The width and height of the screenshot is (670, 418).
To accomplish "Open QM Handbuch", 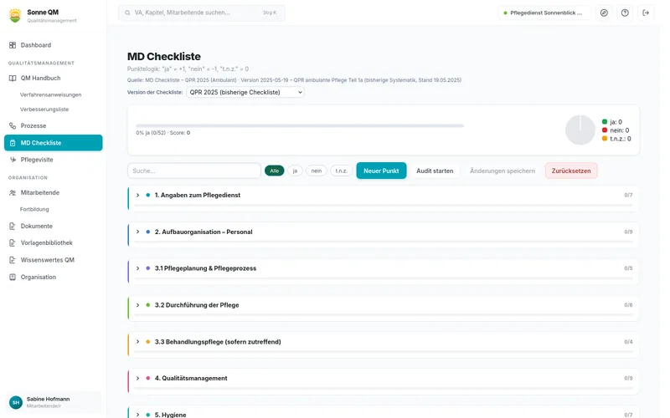I will (53, 78).
